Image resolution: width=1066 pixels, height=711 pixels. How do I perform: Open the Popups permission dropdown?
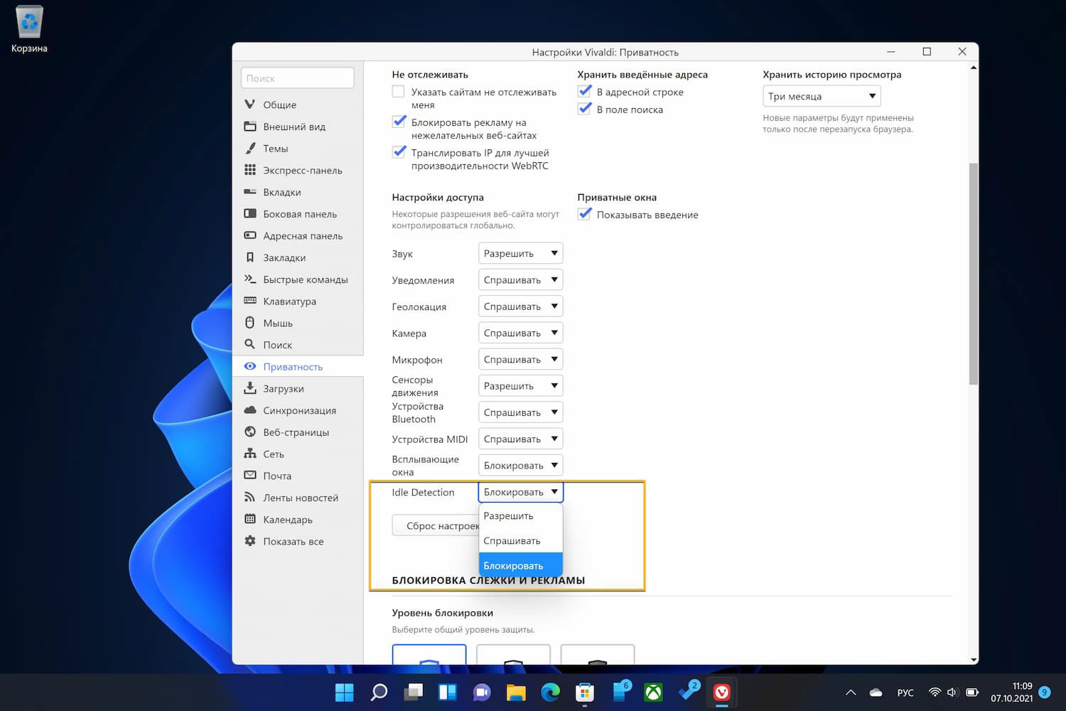521,466
